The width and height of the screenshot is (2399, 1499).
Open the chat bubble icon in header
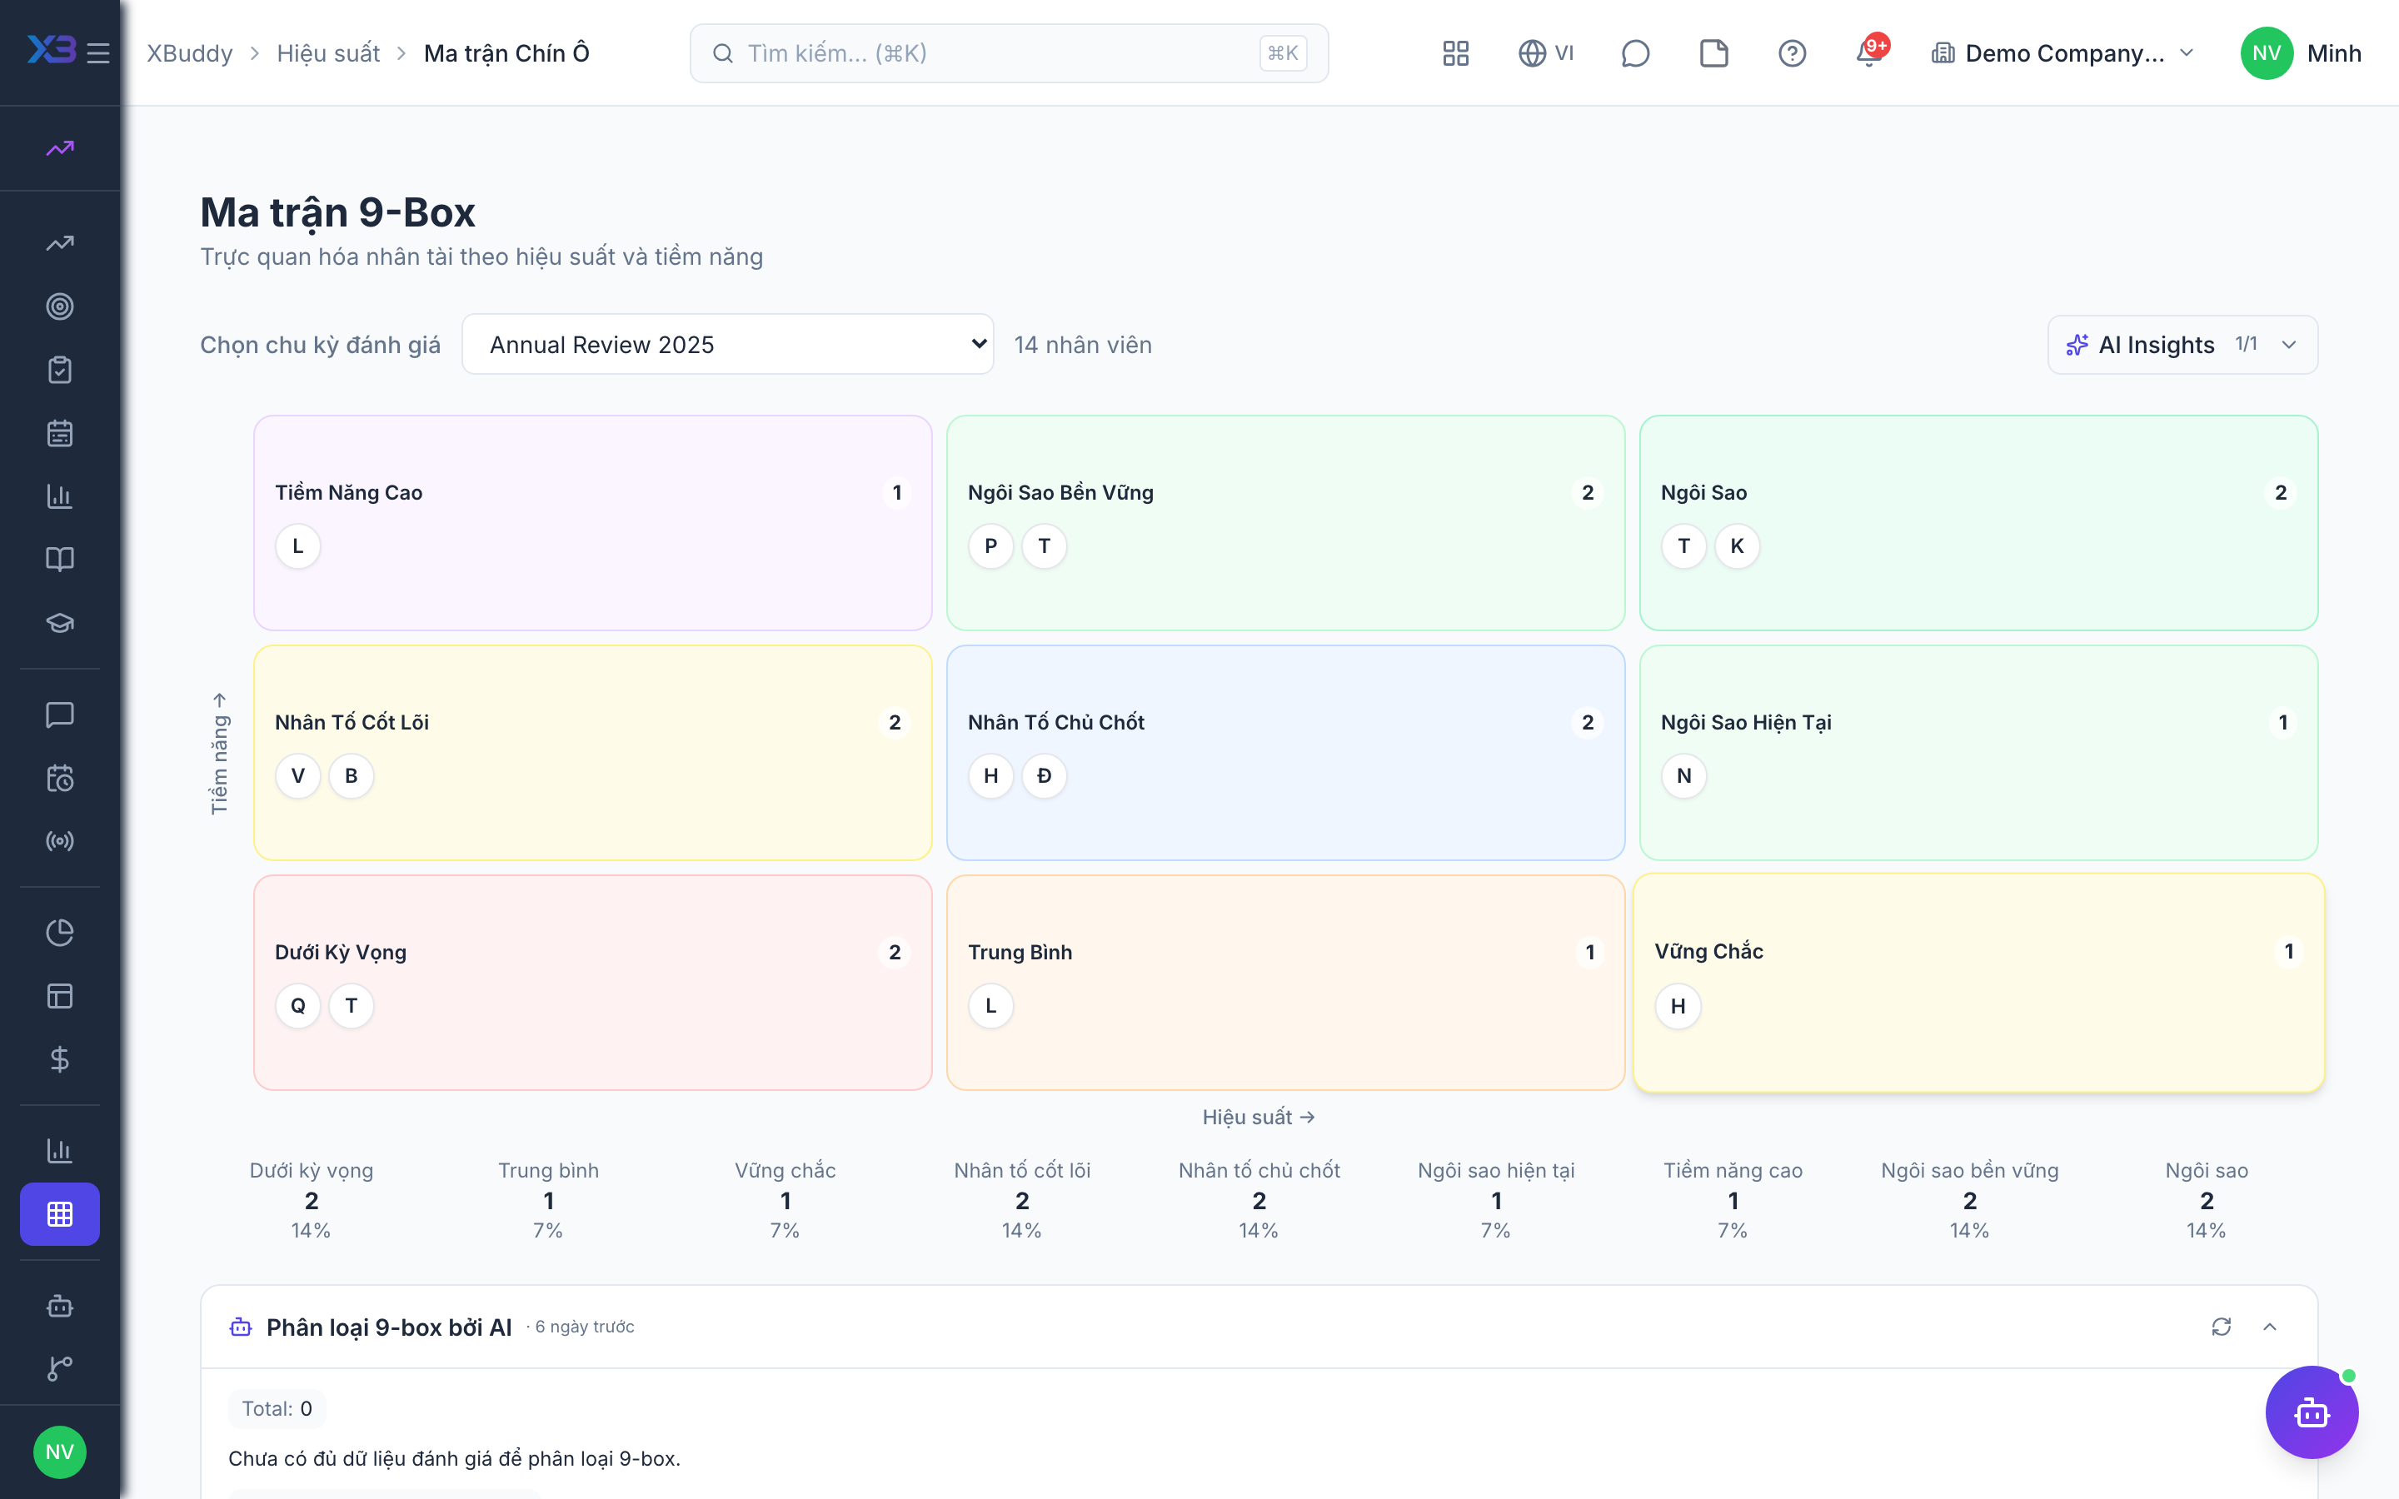(1634, 52)
